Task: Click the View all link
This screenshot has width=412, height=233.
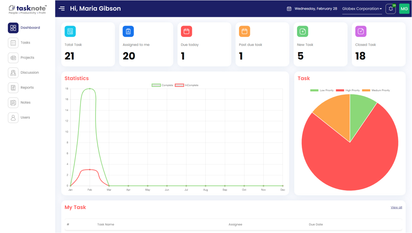Action: click(396, 207)
